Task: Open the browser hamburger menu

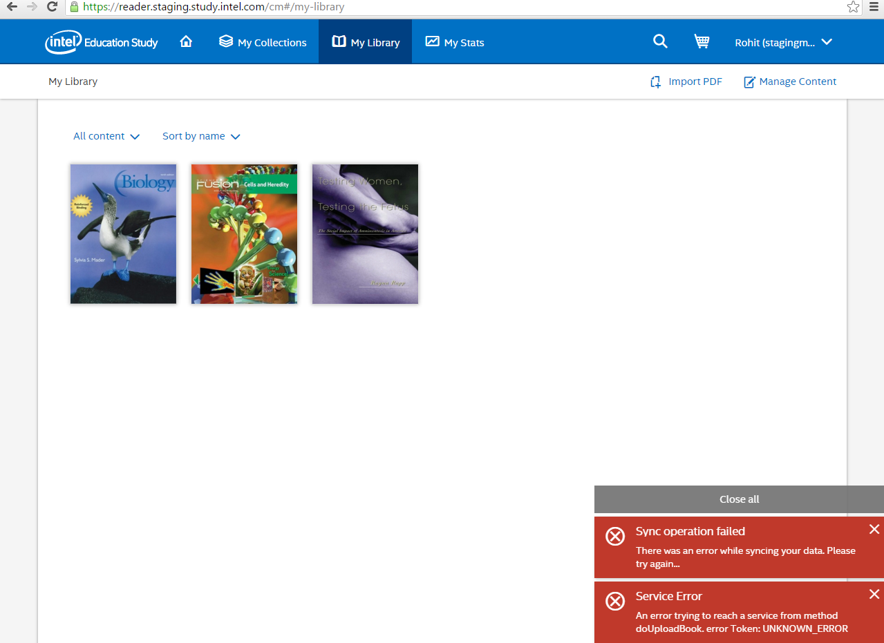Action: click(874, 7)
